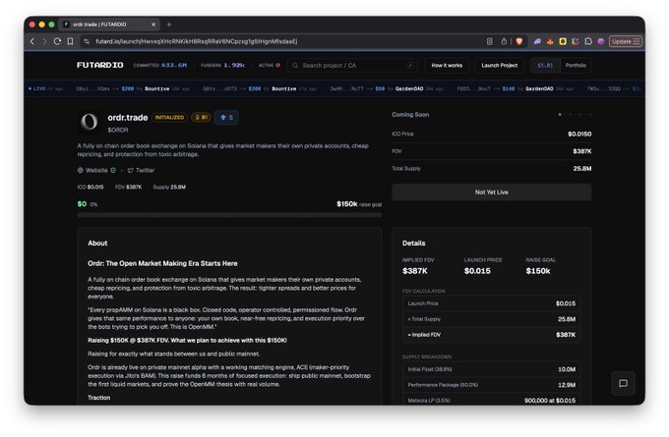This screenshot has width=669, height=437.
Task: Click the Performance Package 12.9M row
Action: click(492, 385)
